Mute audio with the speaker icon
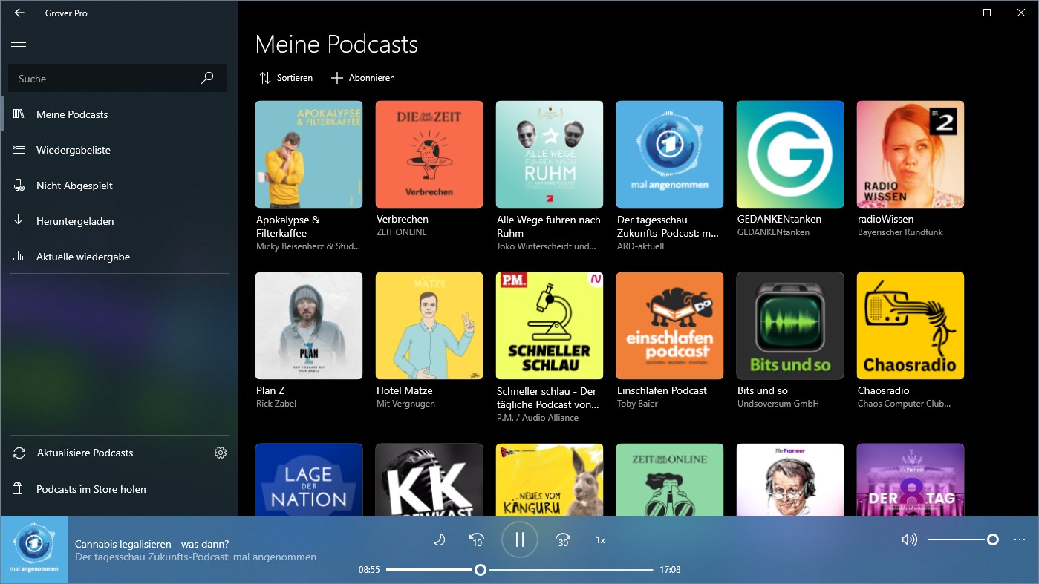1039x584 pixels. pyautogui.click(x=909, y=539)
